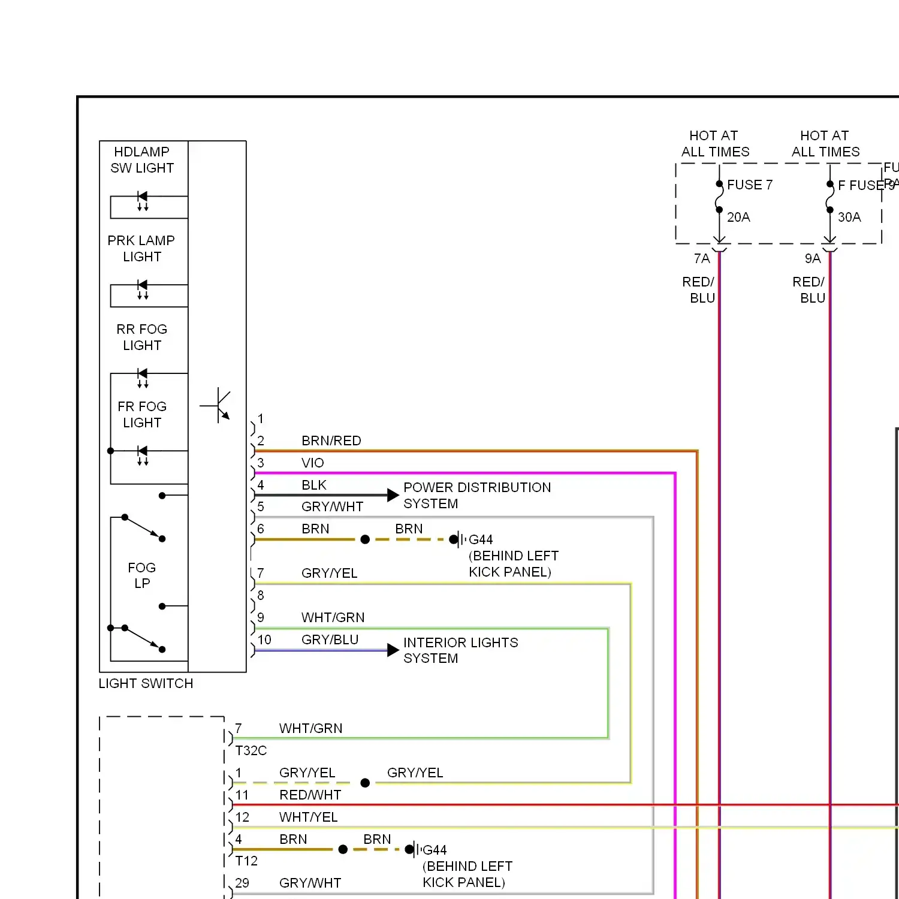
Task: Click the arrowhead pointing to POWER DISTRIBUTION SYSTEM
Action: pyautogui.click(x=393, y=495)
